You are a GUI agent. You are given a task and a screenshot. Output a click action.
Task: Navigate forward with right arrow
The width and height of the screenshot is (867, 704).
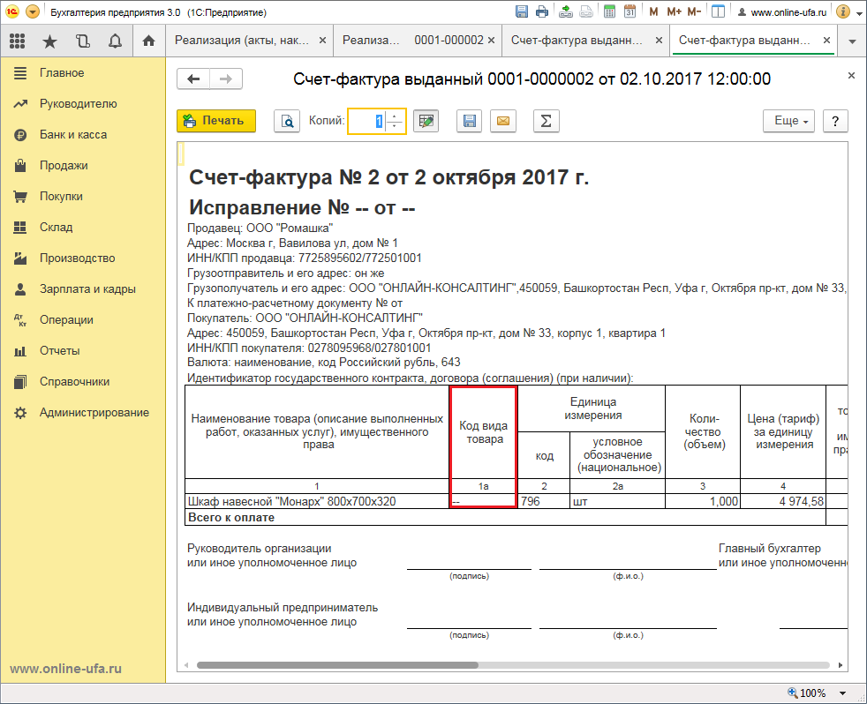tap(226, 79)
